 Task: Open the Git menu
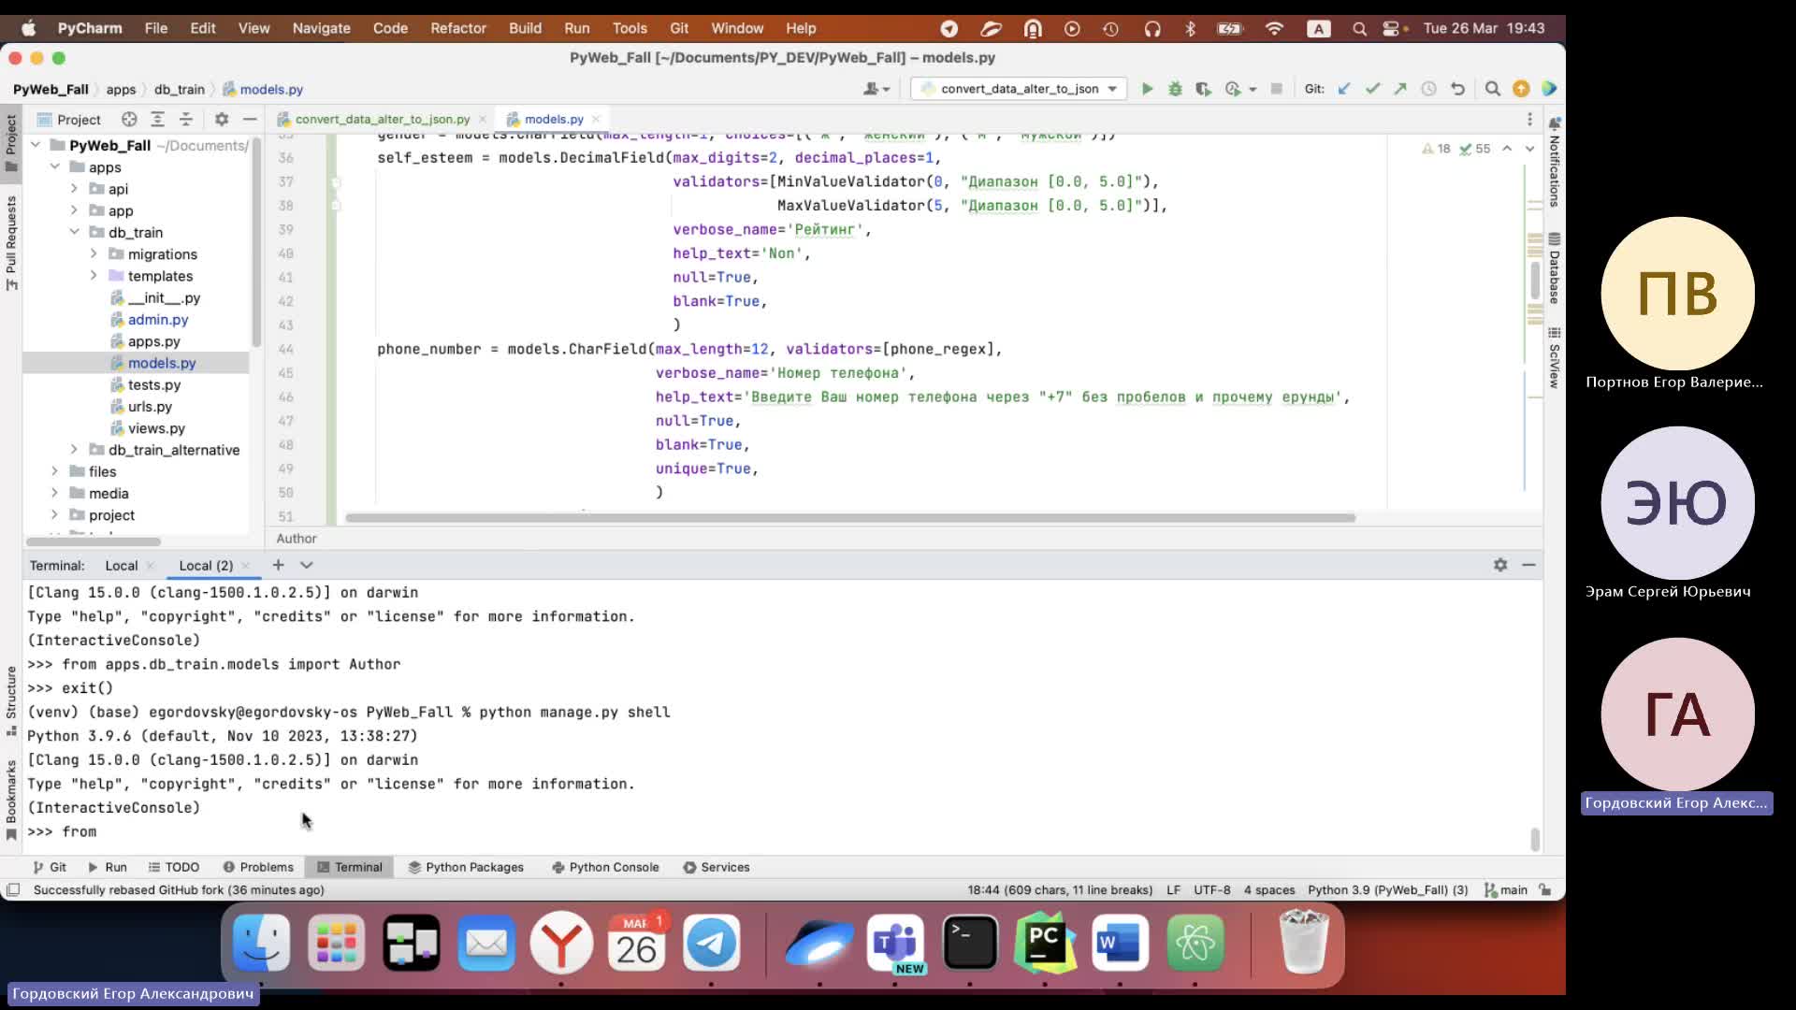(679, 28)
